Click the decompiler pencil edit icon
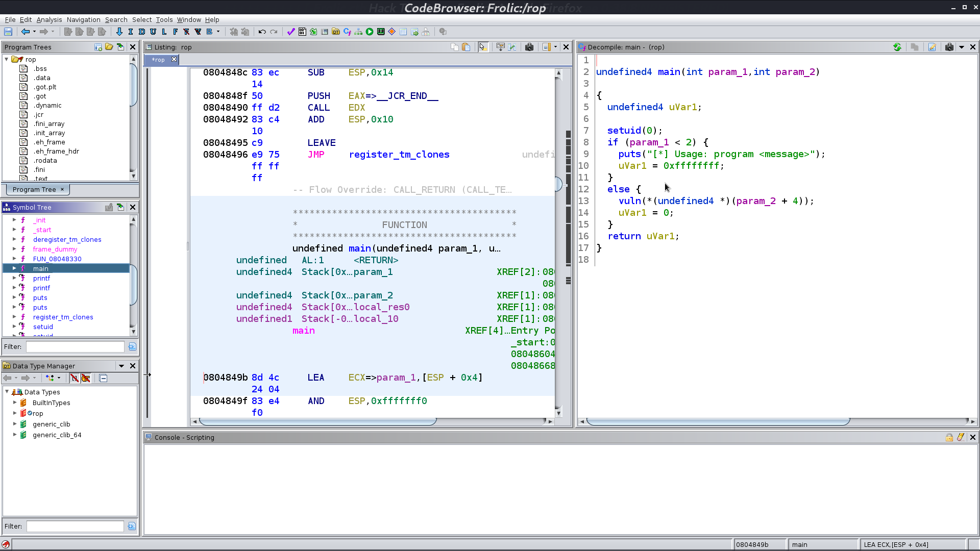Image resolution: width=980 pixels, height=551 pixels. tap(932, 47)
